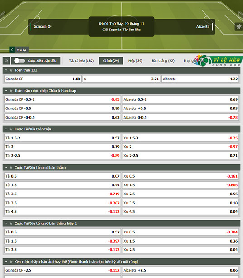The height and width of the screenshot is (278, 243).
Task: Pick Tài 2-2.5 at -0.89
Action: (x=63, y=156)
